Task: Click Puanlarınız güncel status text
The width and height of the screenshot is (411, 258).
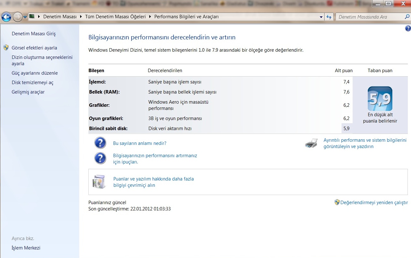Action: 107,203
